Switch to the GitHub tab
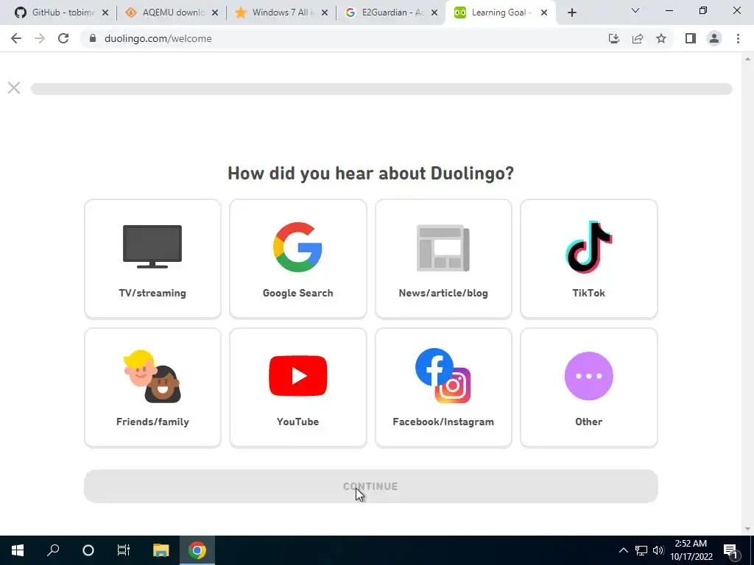 click(61, 13)
